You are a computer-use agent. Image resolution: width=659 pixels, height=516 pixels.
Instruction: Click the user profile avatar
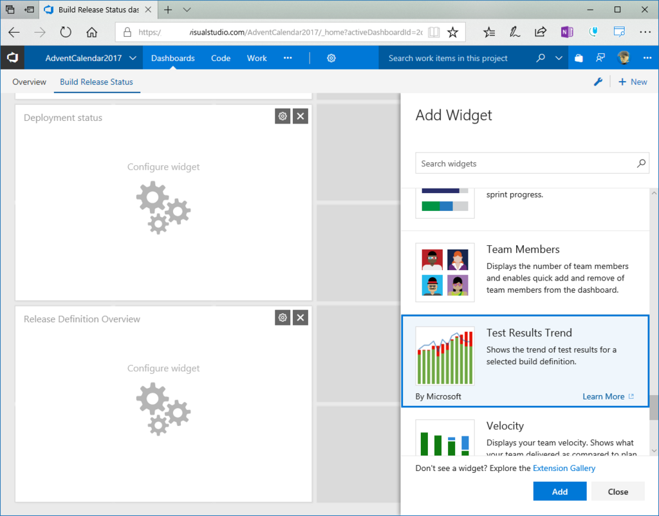point(624,58)
